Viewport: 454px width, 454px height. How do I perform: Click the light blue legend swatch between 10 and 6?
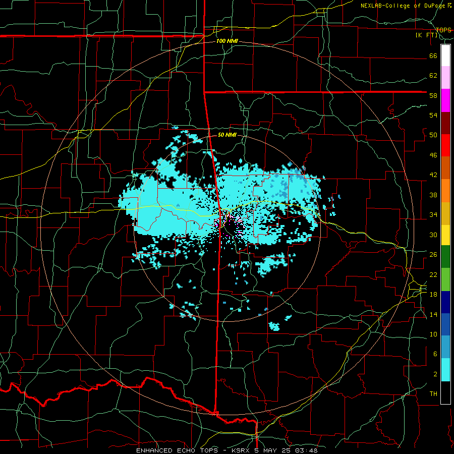coord(445,347)
